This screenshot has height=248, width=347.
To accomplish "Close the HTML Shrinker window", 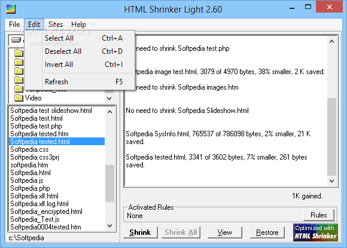I will tap(330, 7).
